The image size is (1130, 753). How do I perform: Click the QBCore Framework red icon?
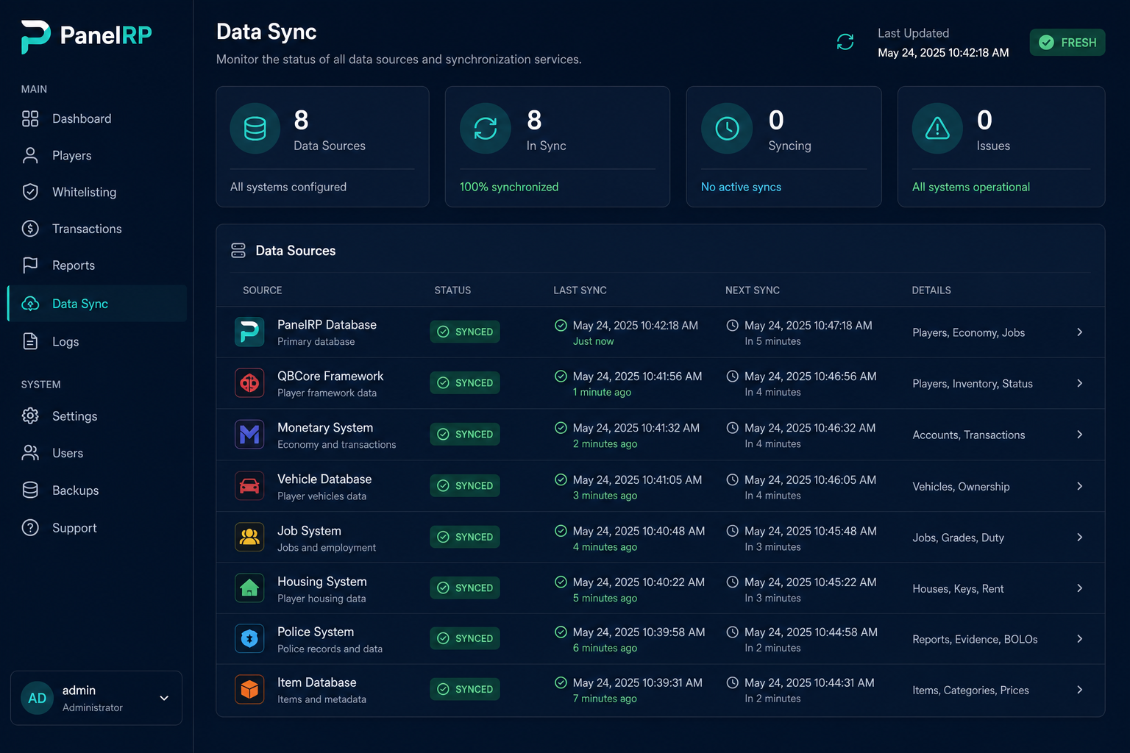pyautogui.click(x=249, y=383)
